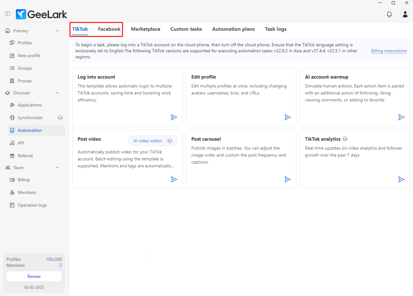The height and width of the screenshot is (296, 413).
Task: Click the Operation logs icon
Action: click(12, 205)
